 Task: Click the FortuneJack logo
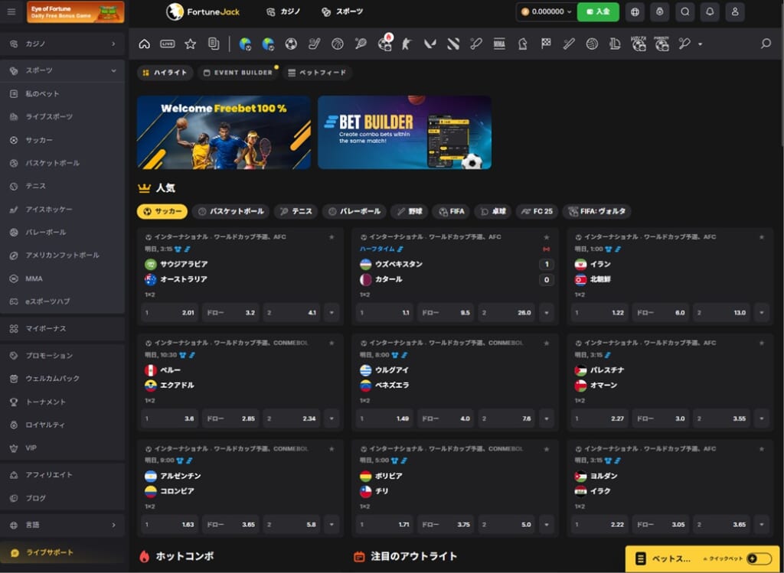[x=203, y=12]
